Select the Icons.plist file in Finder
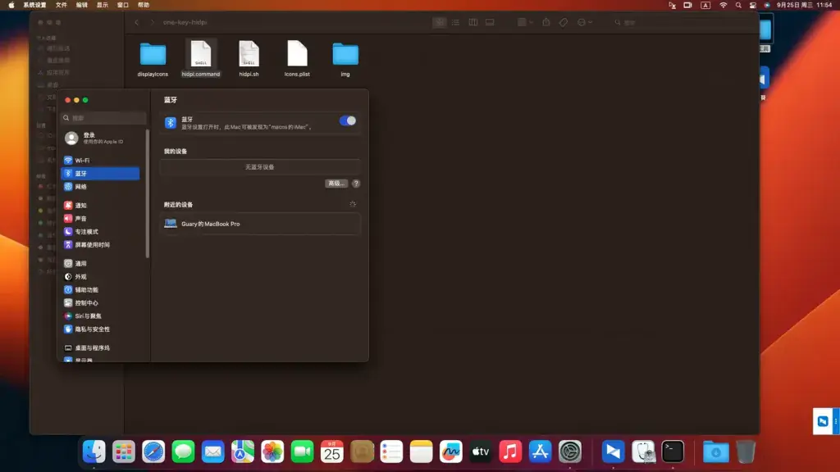The width and height of the screenshot is (840, 472). (297, 59)
